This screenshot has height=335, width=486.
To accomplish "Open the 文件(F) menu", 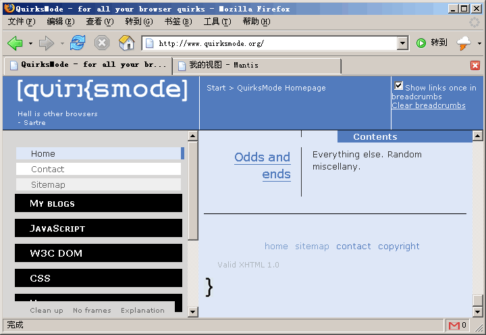I will click(22, 22).
